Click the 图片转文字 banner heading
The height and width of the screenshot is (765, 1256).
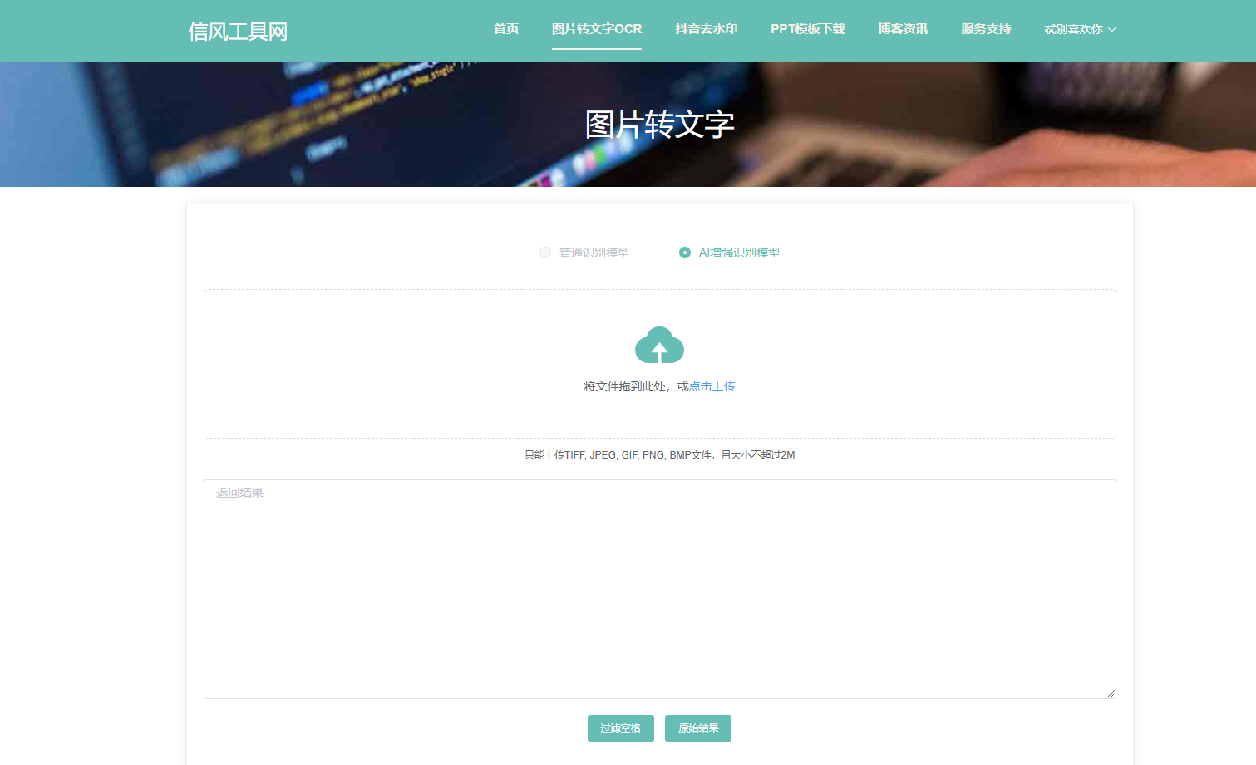tap(660, 125)
